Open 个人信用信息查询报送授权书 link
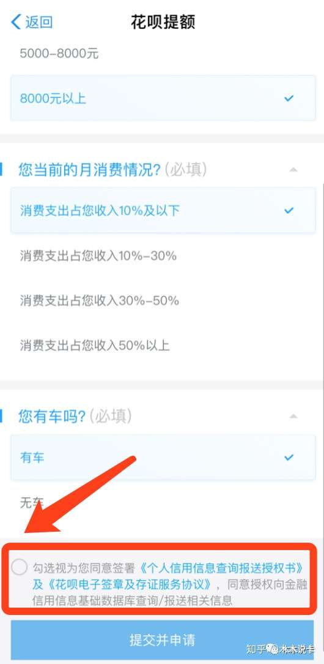 point(221,567)
